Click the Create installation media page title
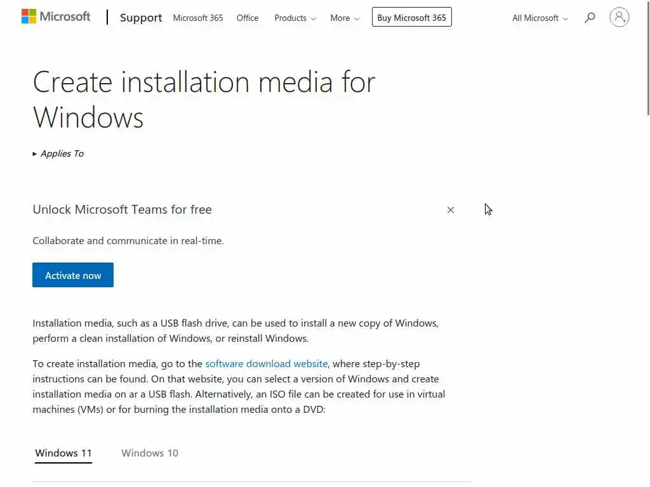The height and width of the screenshot is (487, 650). tap(204, 100)
